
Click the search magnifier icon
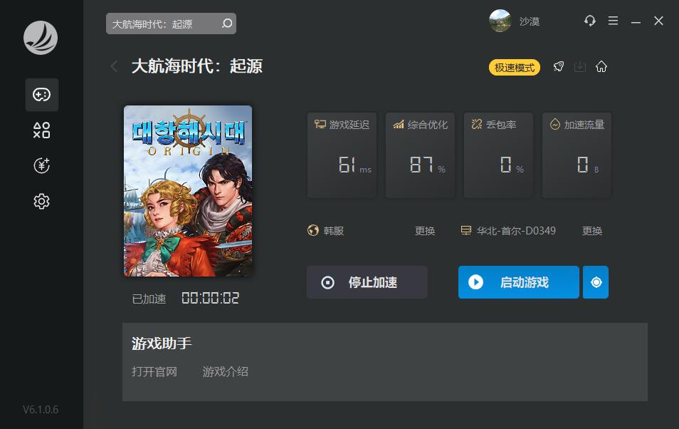pyautogui.click(x=227, y=24)
